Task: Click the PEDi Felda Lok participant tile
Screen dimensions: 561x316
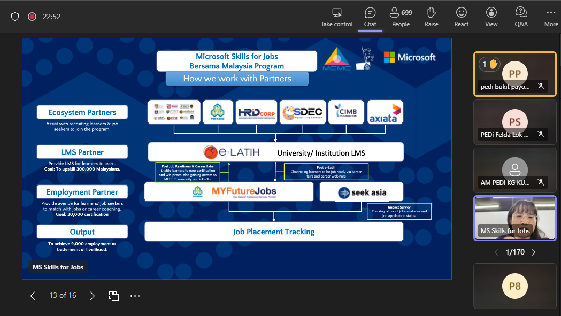Action: coord(514,122)
